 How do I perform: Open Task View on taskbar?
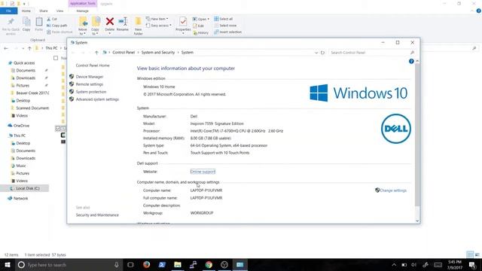tap(130, 265)
